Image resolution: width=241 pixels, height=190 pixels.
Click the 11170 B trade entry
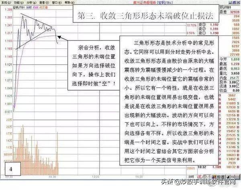233,151
